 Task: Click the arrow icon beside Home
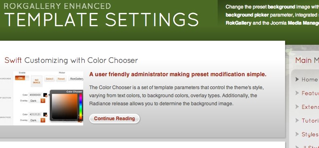click(297, 79)
